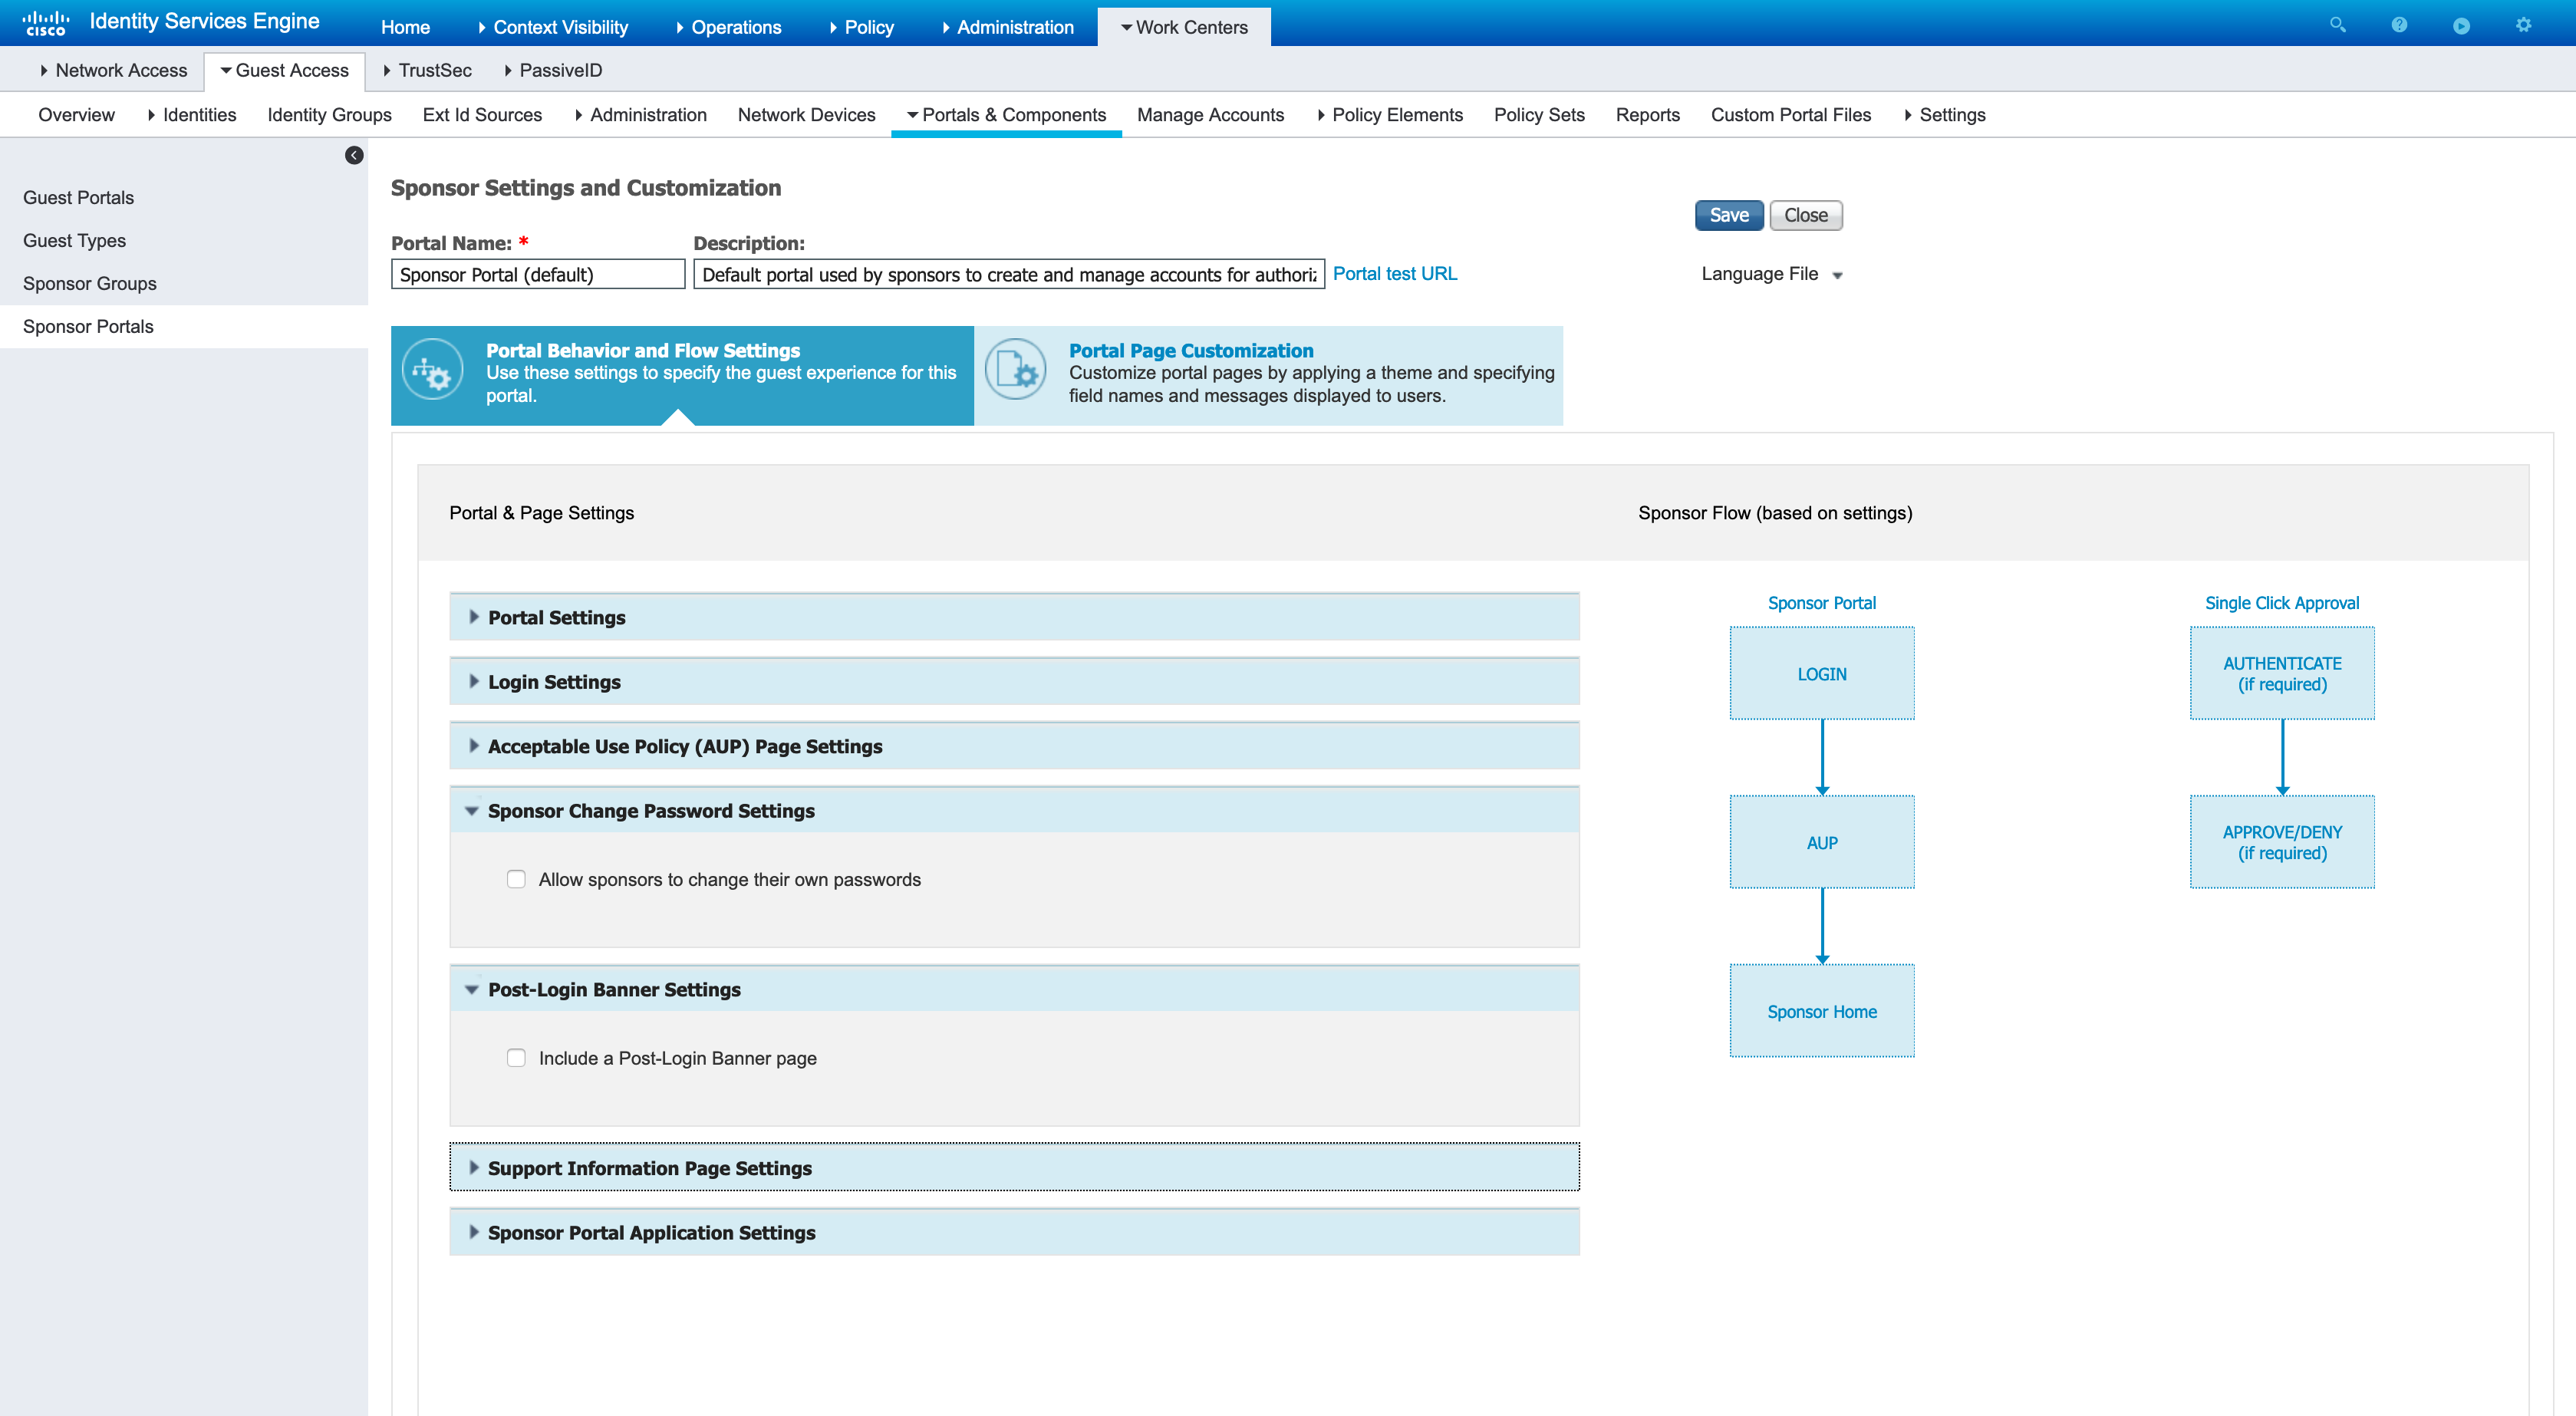This screenshot has height=1416, width=2576.
Task: Click the Cisco logo
Action: point(46,23)
